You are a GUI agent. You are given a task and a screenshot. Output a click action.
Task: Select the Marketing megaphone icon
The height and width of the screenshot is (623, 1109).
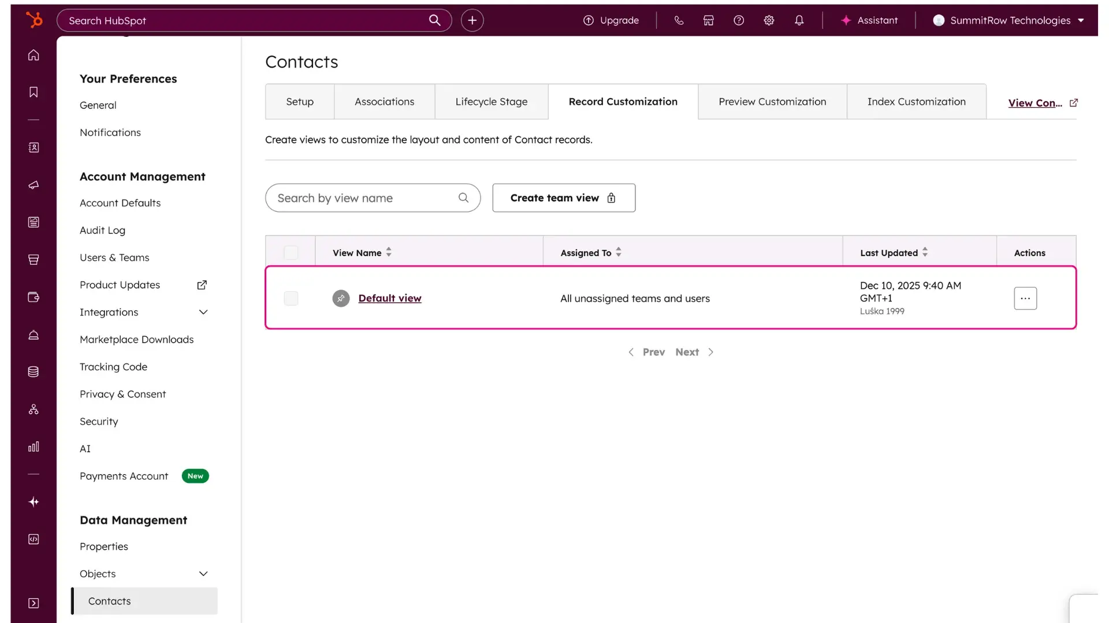point(33,185)
